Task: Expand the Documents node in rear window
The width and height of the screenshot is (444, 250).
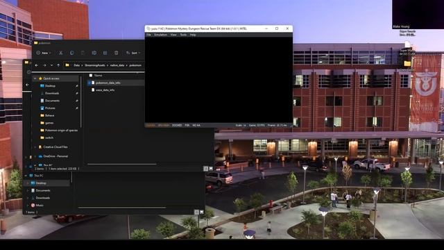Action: tap(28, 190)
